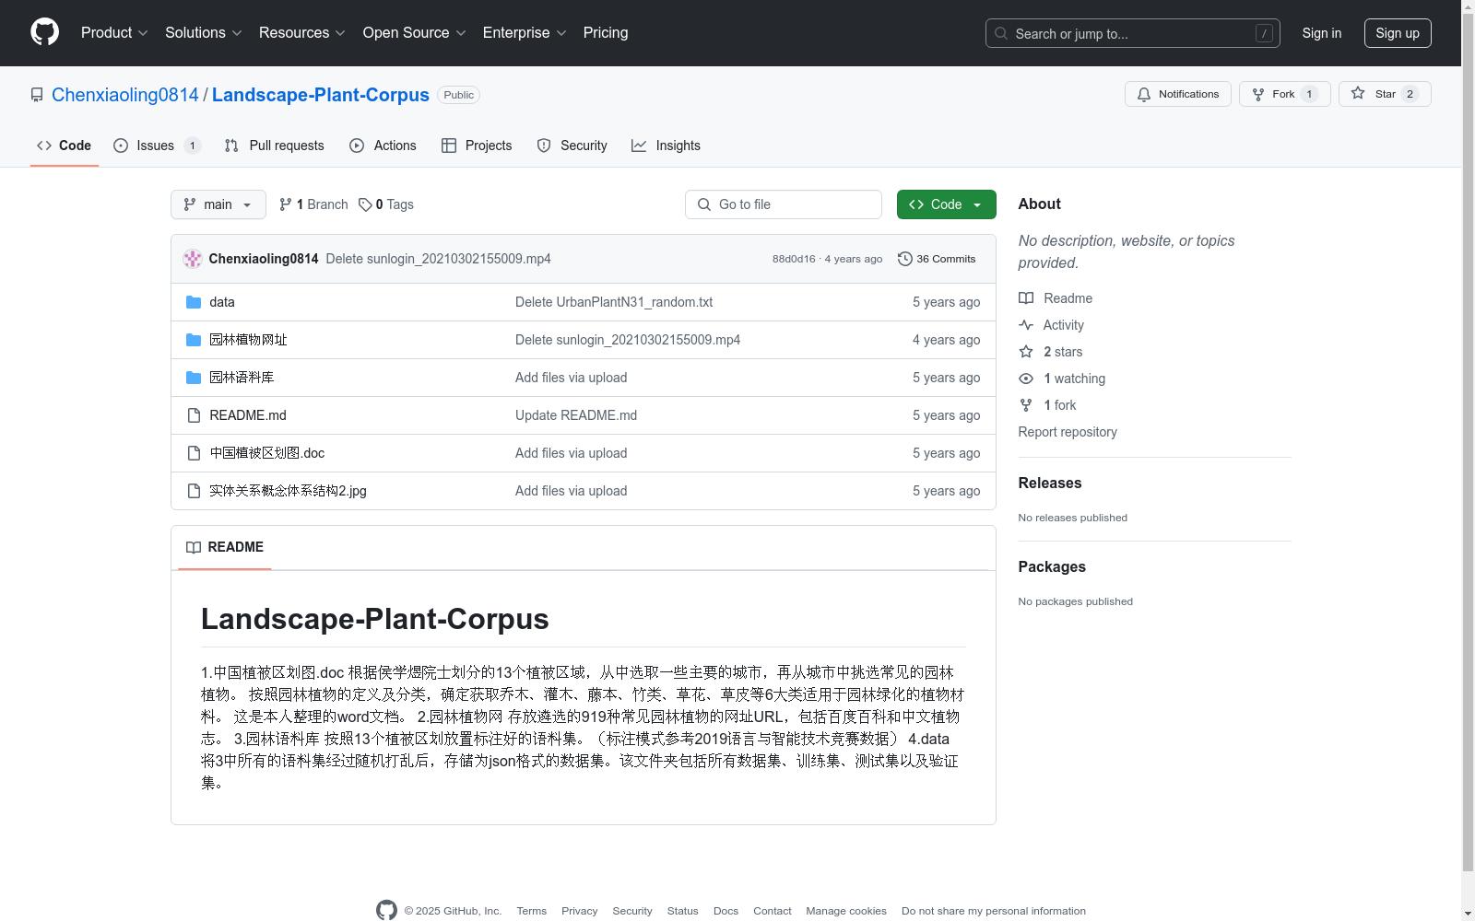Open commit hash 88d0d16
This screenshot has height=921, width=1475.
[794, 259]
